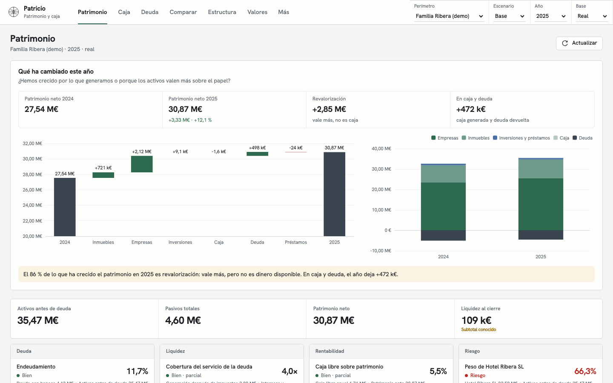Open the Año 2025 dropdown
Image resolution: width=613 pixels, height=383 pixels.
coord(551,16)
